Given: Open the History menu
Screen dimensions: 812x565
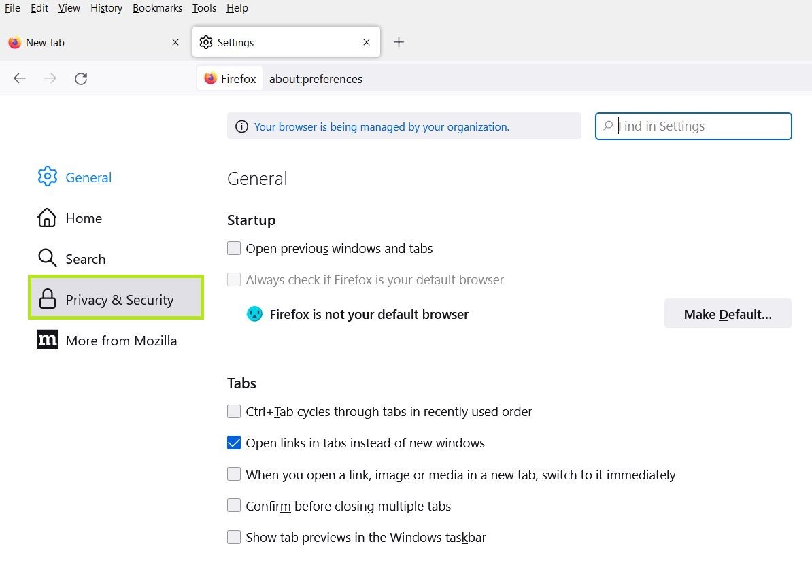Looking at the screenshot, I should pos(106,8).
